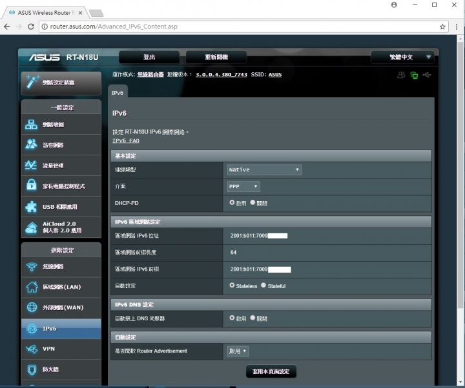465x388 pixels.
Task: Enable automatic IPv6 DNS server connection
Action: (232, 318)
